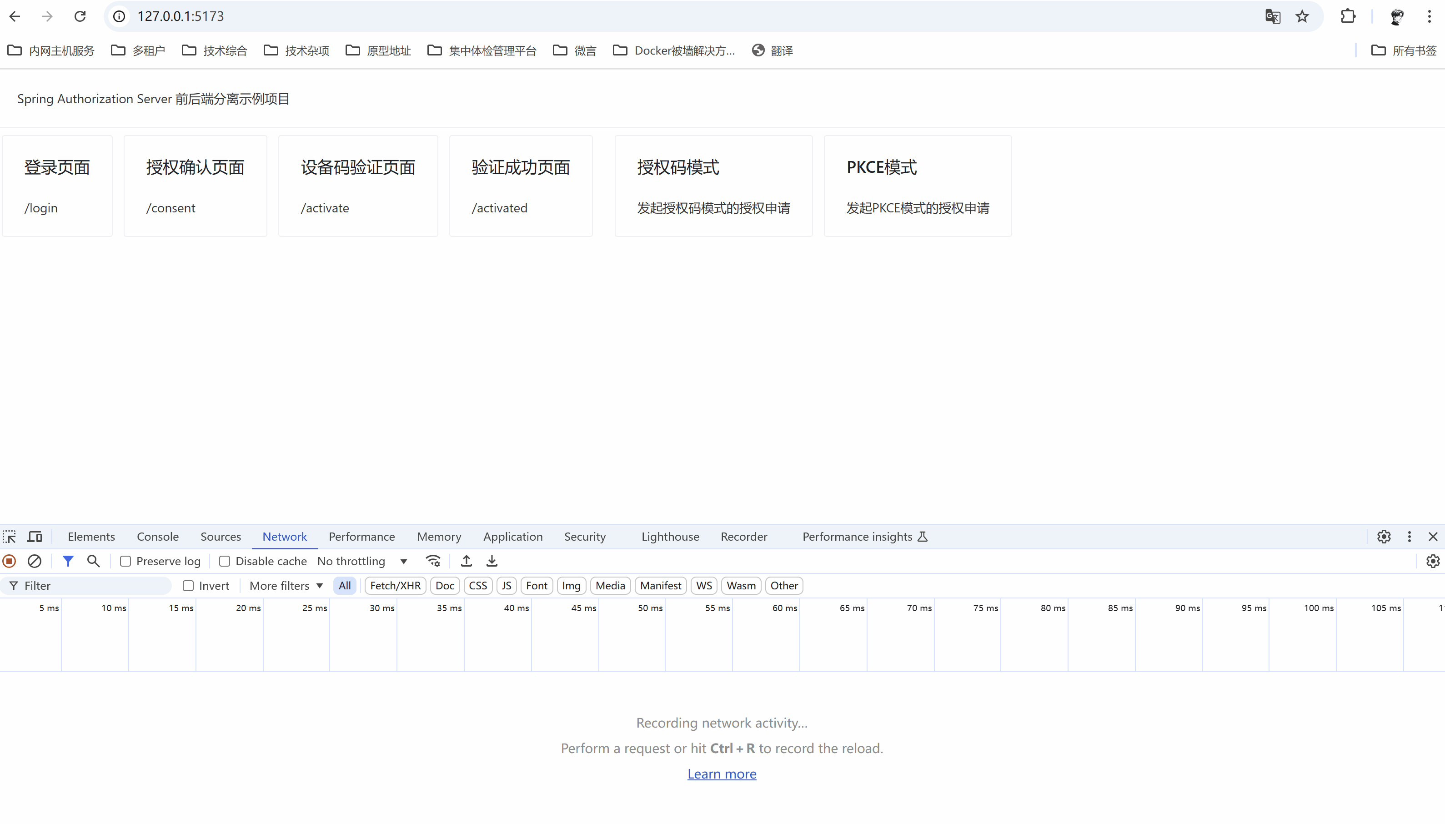Check the Disable cache option

(x=224, y=561)
